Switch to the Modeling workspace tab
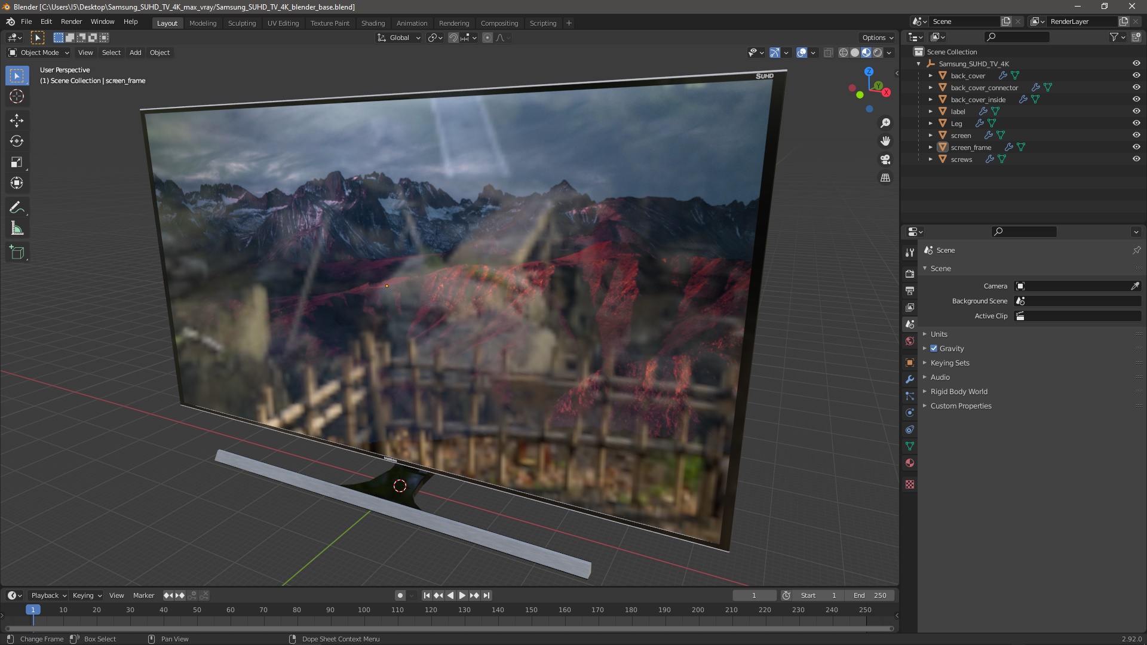This screenshot has width=1147, height=645. coord(203,23)
